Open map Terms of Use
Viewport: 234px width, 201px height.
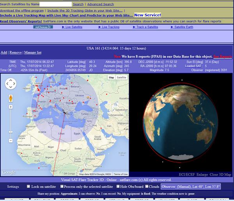[121, 174]
